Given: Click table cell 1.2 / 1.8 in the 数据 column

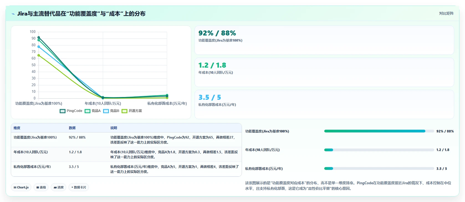Looking at the screenshot, I should click(75, 152).
